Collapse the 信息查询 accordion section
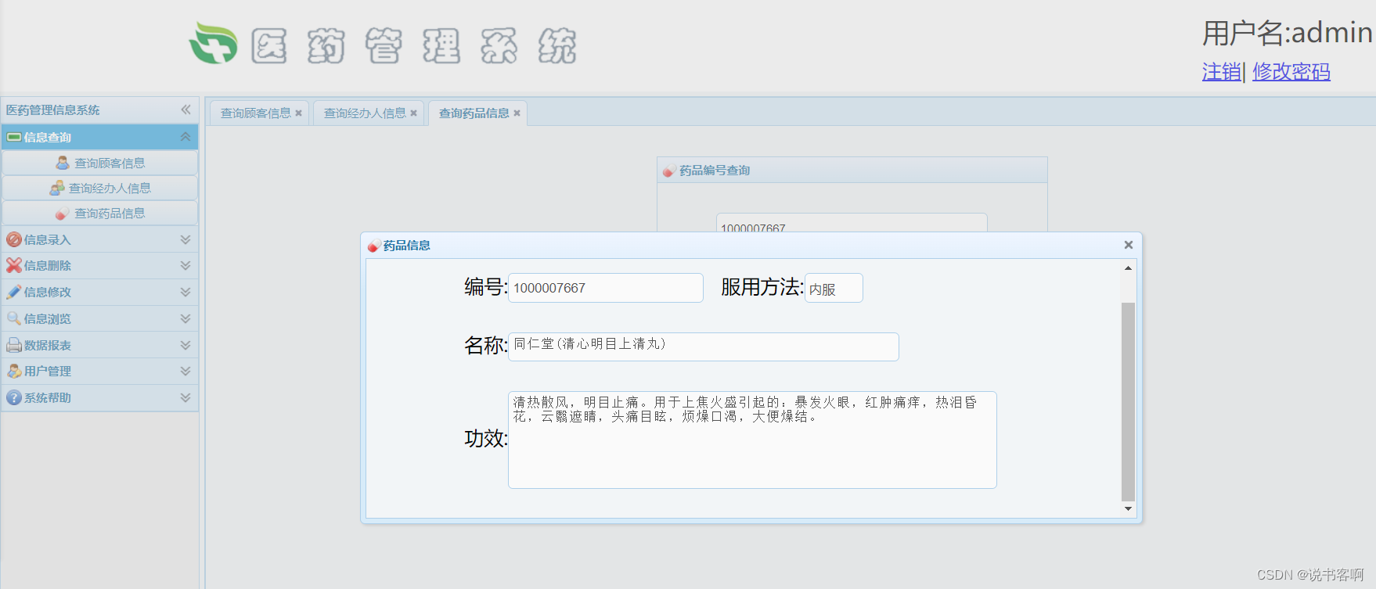This screenshot has width=1376, height=589. [x=186, y=137]
